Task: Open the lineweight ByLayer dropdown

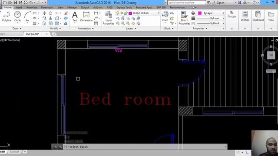Action: [x=223, y=18]
